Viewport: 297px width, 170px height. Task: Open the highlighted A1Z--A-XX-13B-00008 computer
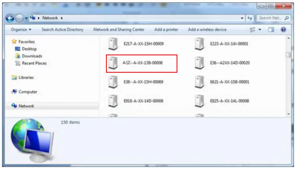[142, 63]
